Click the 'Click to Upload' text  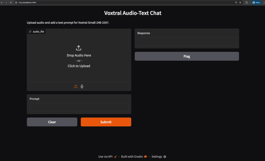coord(79,66)
